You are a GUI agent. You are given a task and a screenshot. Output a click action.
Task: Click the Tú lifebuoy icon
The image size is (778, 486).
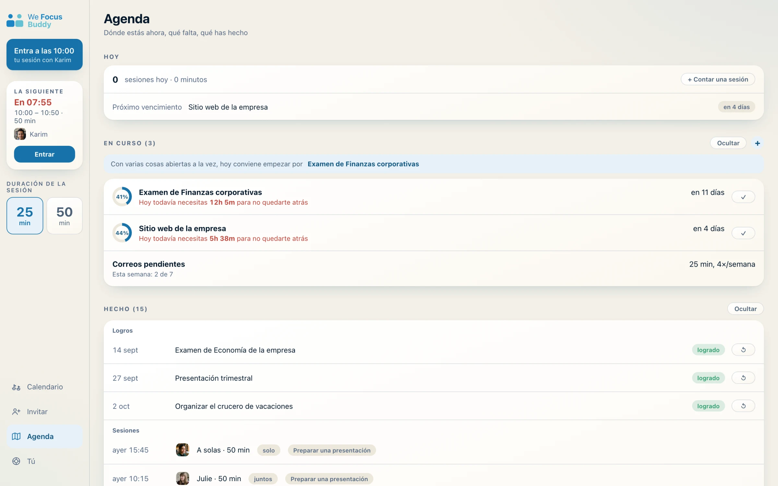16,461
